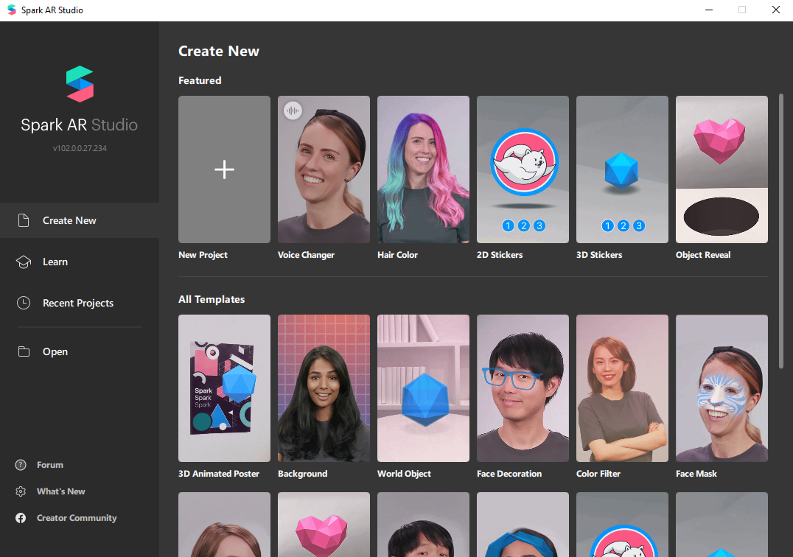Click the Face Mask label
Image resolution: width=793 pixels, height=557 pixels.
(696, 474)
